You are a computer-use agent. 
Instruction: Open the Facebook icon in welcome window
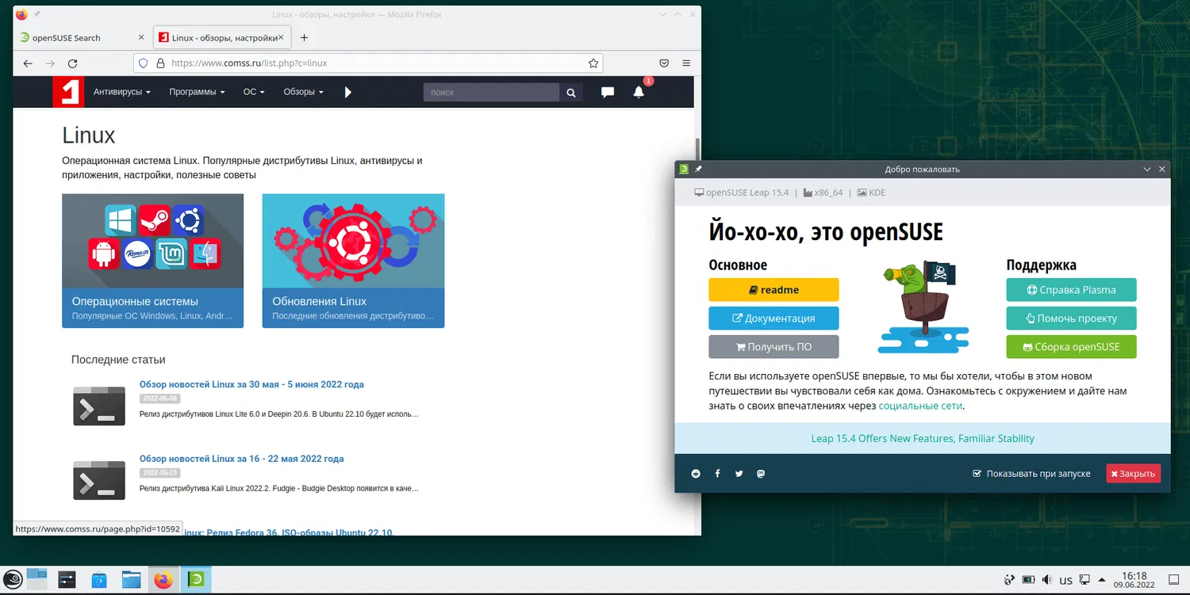click(x=717, y=474)
